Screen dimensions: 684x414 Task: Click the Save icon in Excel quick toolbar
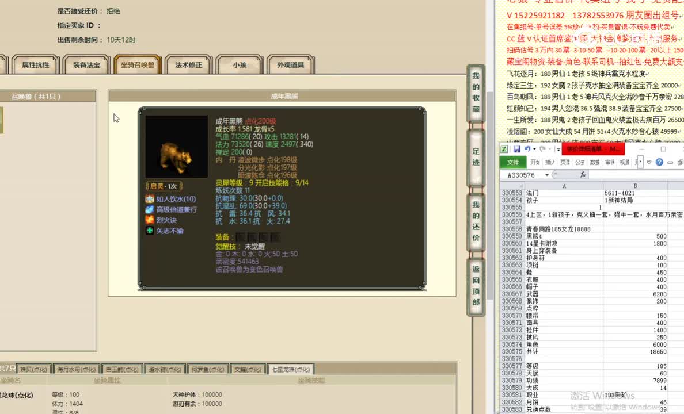pos(516,149)
